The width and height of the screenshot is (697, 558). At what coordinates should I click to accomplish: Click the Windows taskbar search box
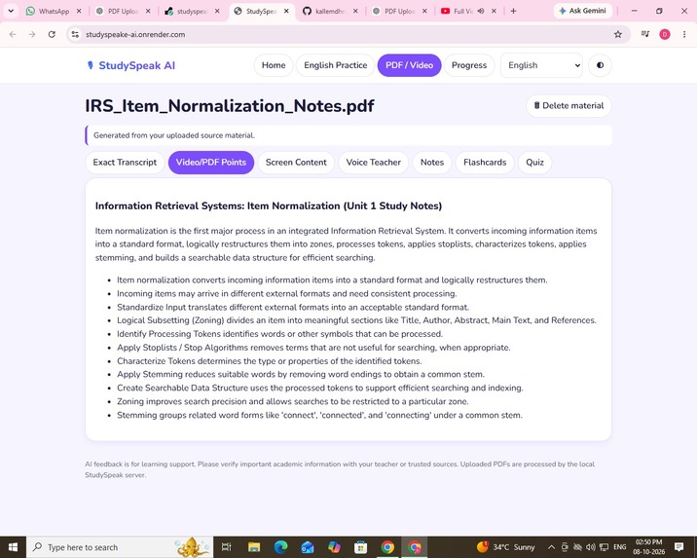[120, 547]
